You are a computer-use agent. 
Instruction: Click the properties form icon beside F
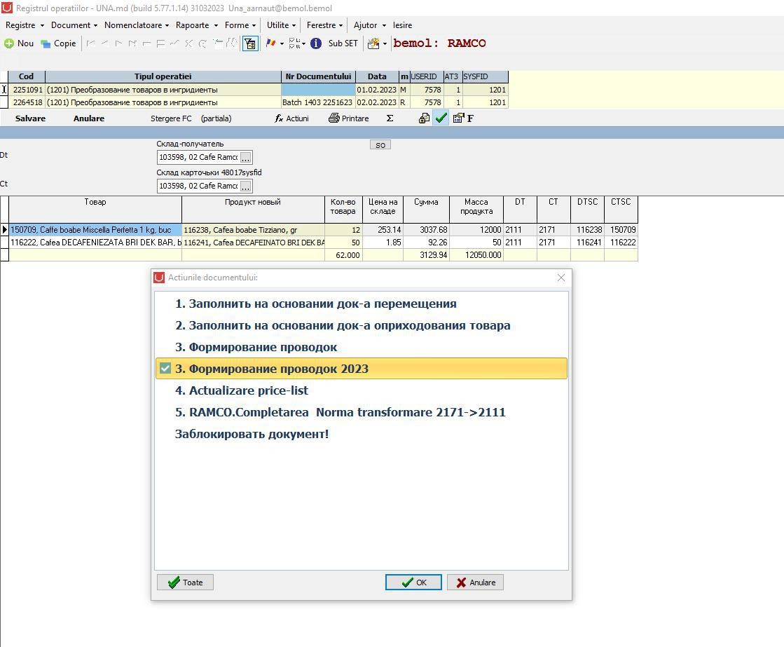[458, 118]
